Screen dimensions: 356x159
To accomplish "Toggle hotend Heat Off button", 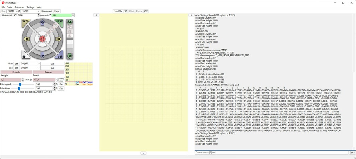I will tap(16, 64).
